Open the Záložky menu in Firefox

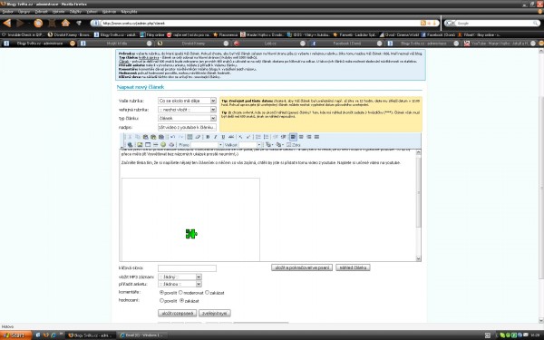coord(75,12)
